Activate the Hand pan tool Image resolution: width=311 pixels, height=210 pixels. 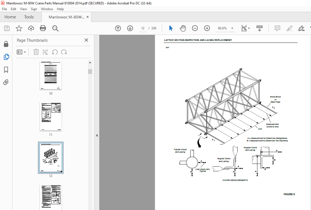pyautogui.click(x=183, y=28)
